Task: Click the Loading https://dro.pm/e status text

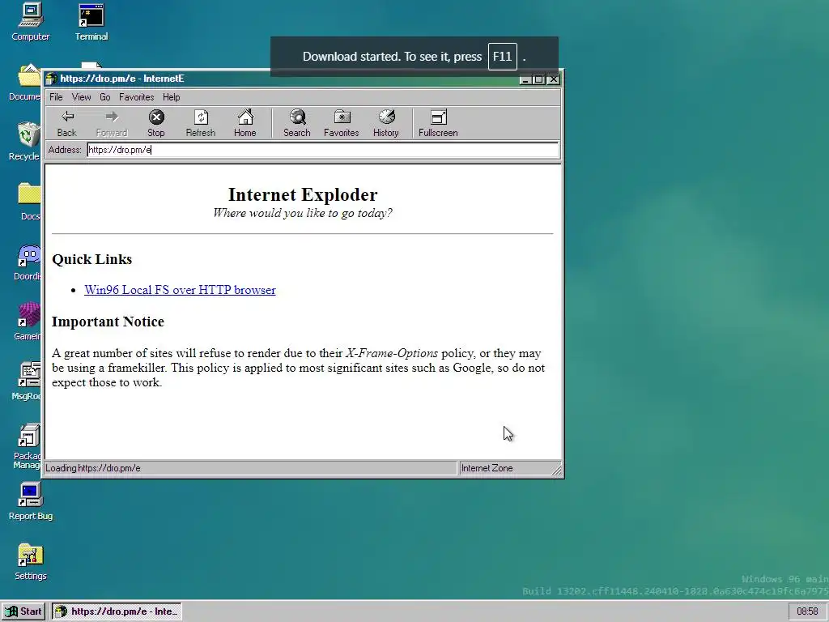Action: point(93,468)
